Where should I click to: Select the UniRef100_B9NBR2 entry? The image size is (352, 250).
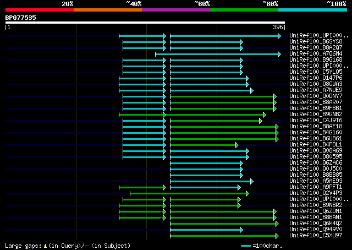tap(316, 205)
